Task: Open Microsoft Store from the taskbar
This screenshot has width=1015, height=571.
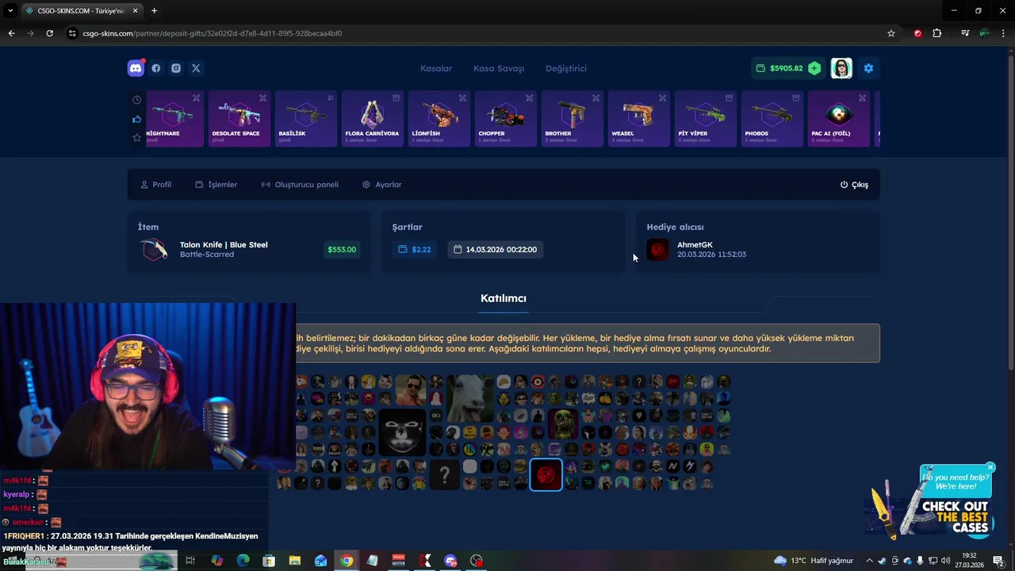Action: click(x=269, y=561)
